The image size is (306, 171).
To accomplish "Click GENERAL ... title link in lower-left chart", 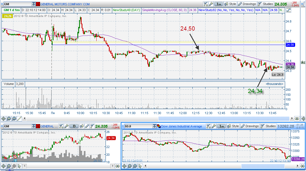I will coord(49,126).
